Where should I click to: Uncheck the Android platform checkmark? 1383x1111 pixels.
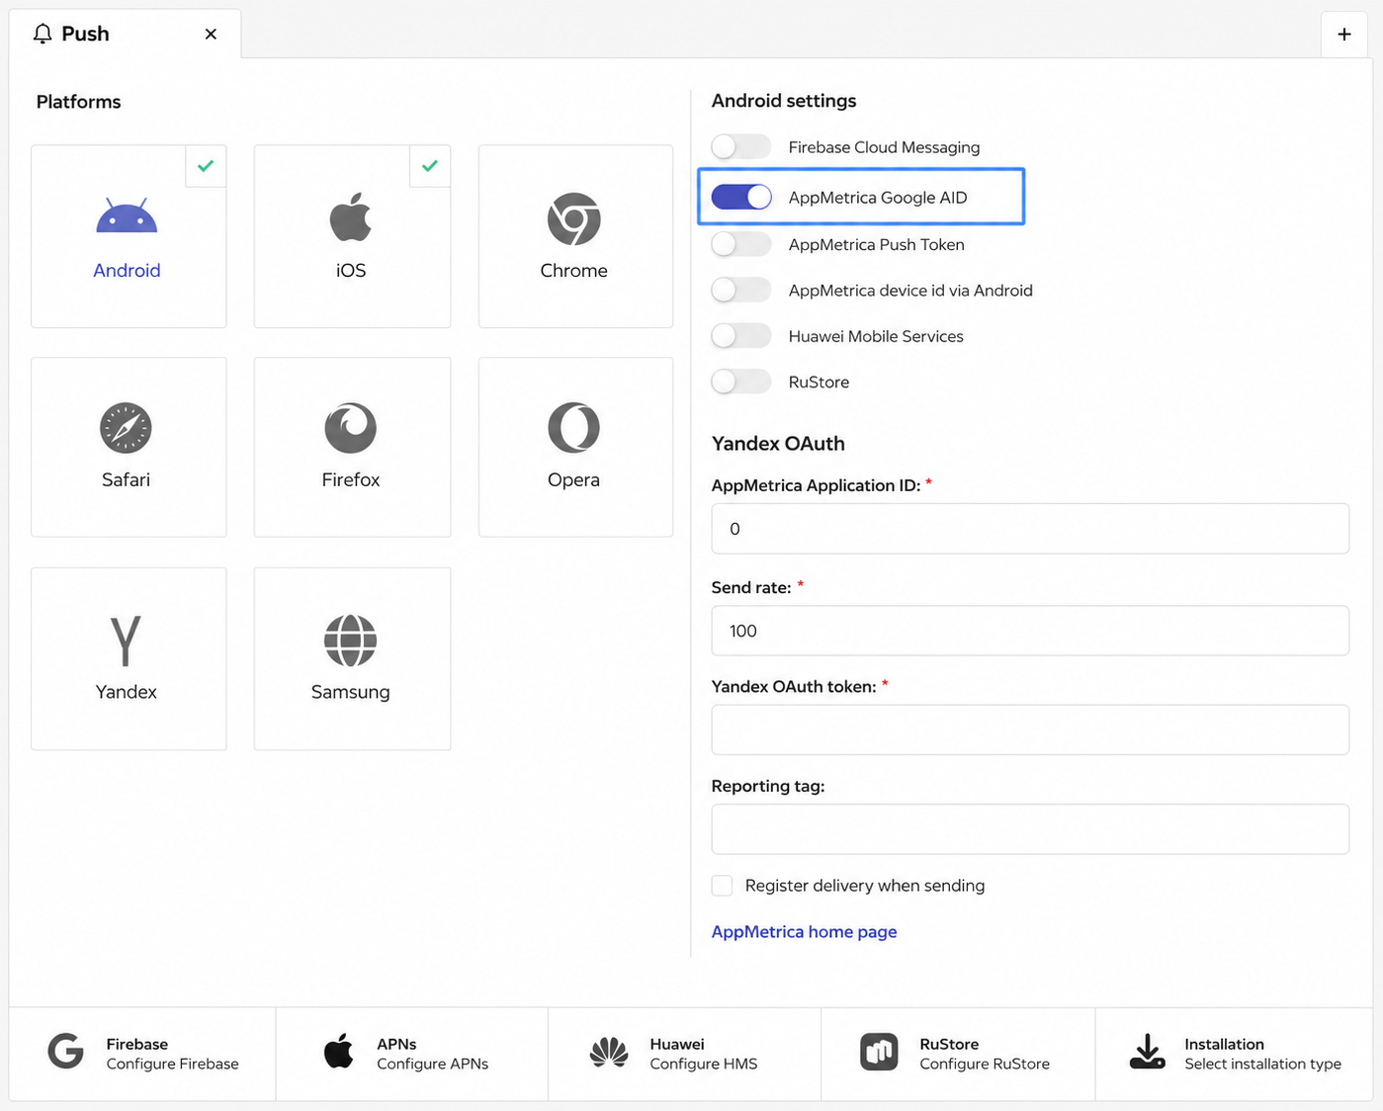(x=206, y=166)
